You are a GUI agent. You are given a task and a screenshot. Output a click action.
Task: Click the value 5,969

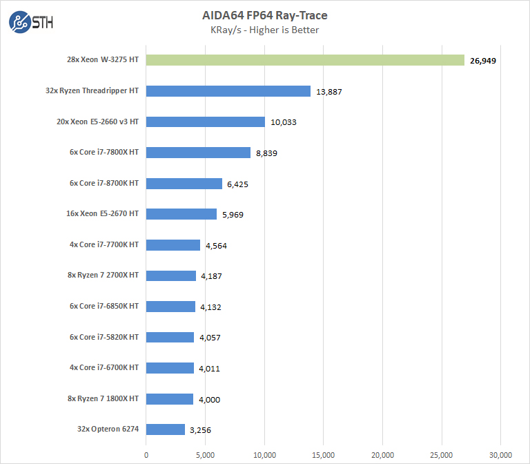(x=233, y=215)
